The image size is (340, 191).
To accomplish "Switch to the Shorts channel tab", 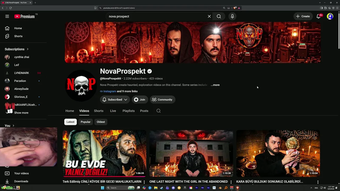I will coord(99,111).
